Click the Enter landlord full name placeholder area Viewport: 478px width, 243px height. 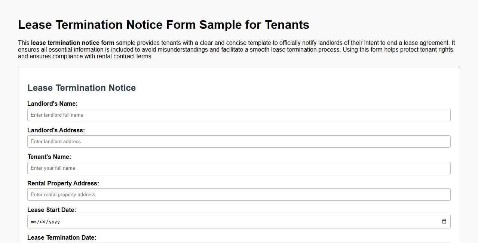[x=57, y=115]
